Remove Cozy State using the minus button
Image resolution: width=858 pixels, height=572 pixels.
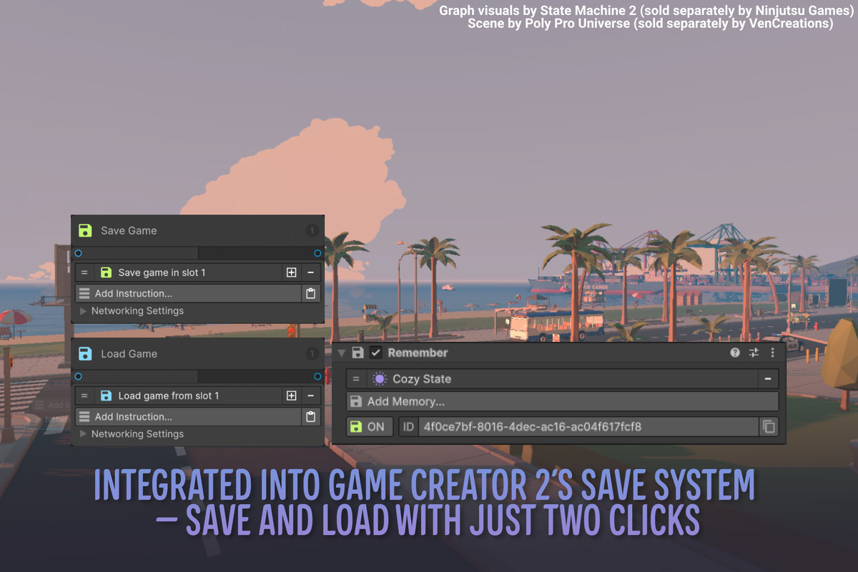click(x=767, y=378)
